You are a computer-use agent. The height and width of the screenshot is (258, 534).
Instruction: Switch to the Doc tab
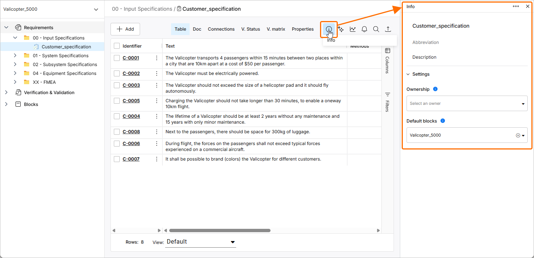197,29
